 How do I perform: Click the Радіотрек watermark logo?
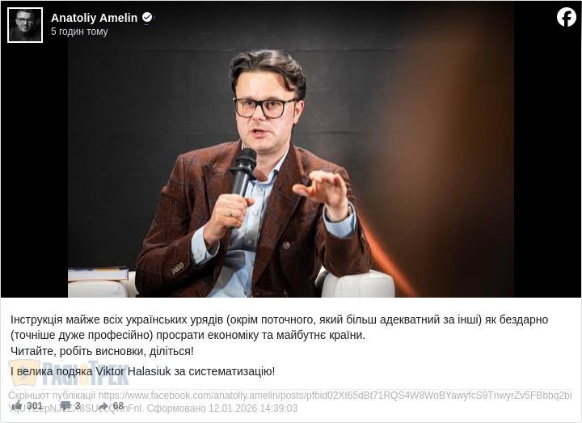pos(69,373)
